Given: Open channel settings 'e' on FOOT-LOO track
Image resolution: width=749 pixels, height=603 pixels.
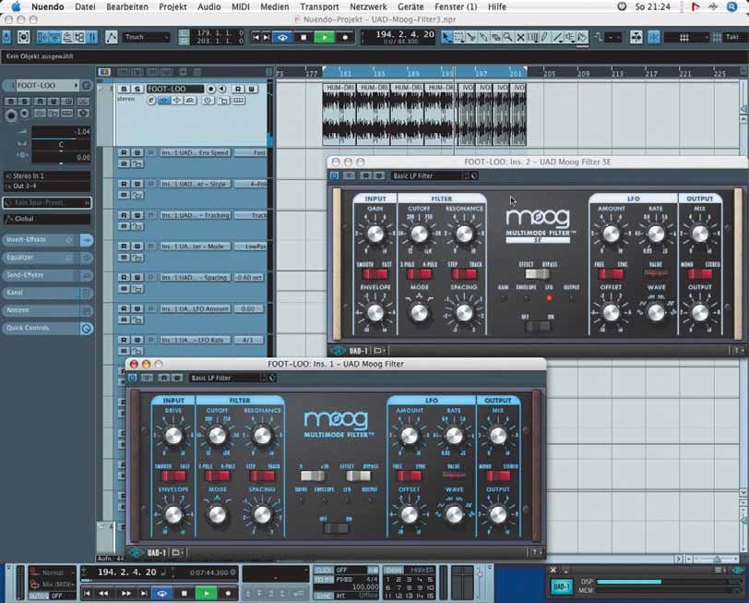Looking at the screenshot, I should (x=151, y=101).
